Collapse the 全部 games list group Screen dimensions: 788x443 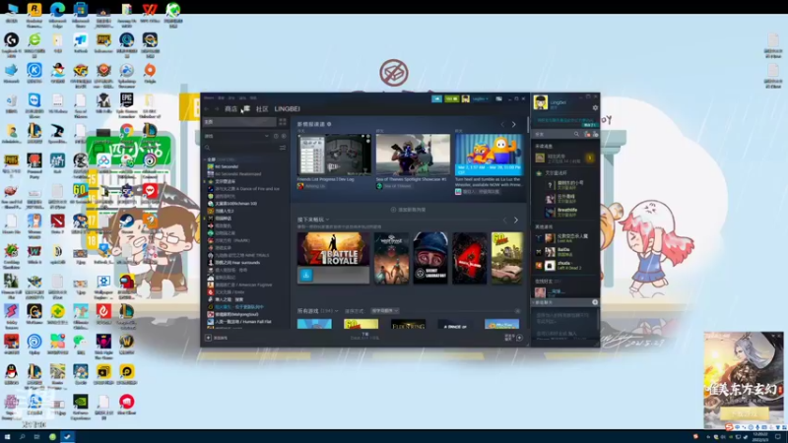coord(206,159)
